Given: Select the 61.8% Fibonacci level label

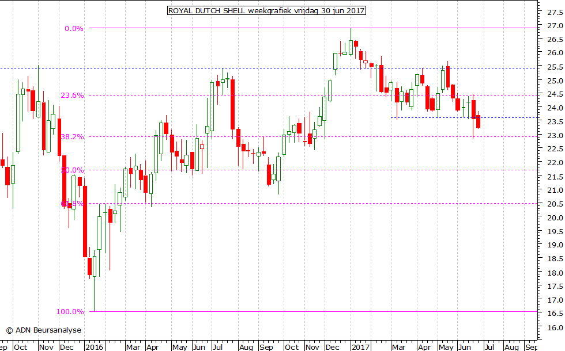Looking at the screenshot, I should point(72,204).
